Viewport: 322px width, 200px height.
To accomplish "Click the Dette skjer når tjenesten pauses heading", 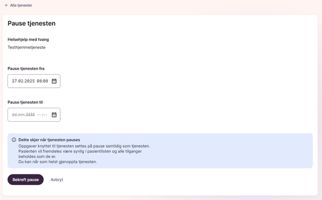I will click(49, 140).
